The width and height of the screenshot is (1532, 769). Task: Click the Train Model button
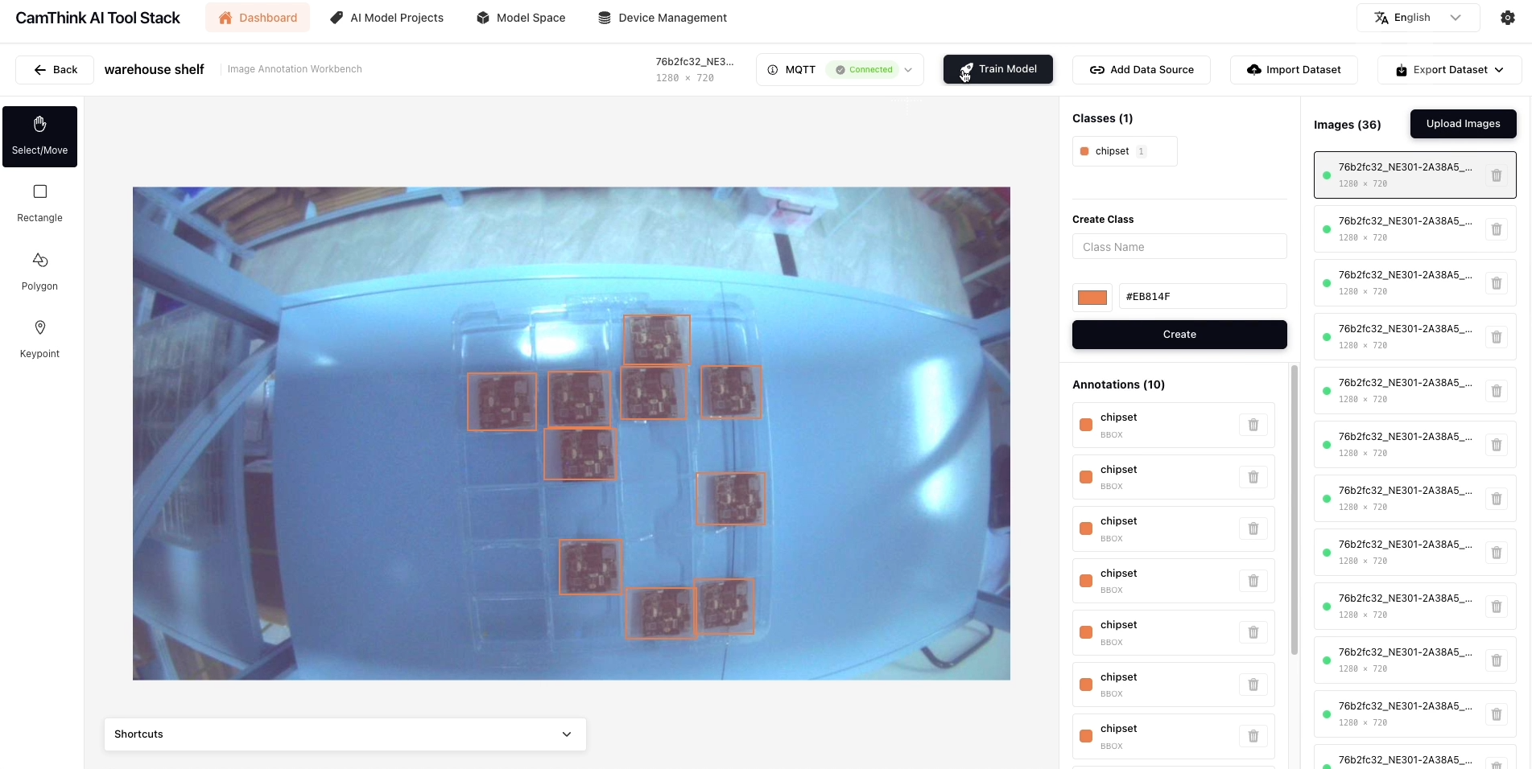click(x=997, y=69)
